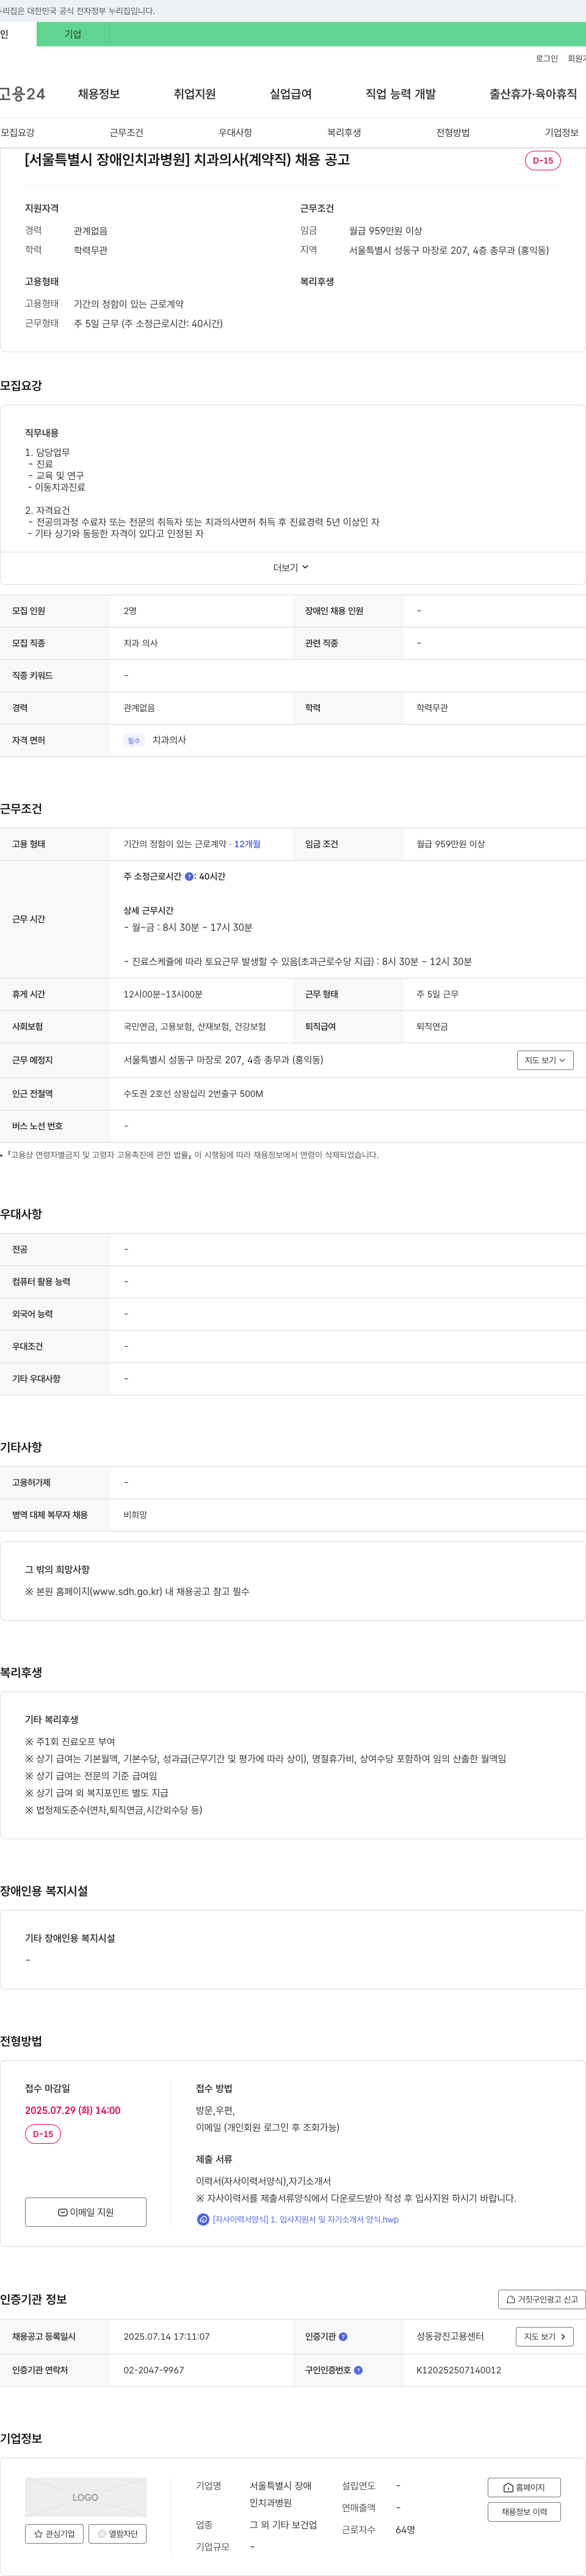Image resolution: width=586 pixels, height=2576 pixels.
Task: Click the 64명 employee count
Action: tap(405, 2529)
